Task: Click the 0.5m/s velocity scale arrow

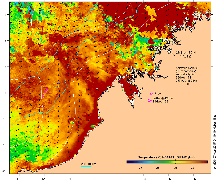Action: coord(184,84)
